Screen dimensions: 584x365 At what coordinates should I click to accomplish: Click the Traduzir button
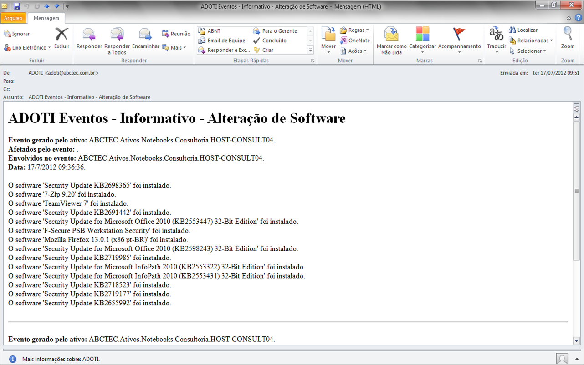(497, 41)
